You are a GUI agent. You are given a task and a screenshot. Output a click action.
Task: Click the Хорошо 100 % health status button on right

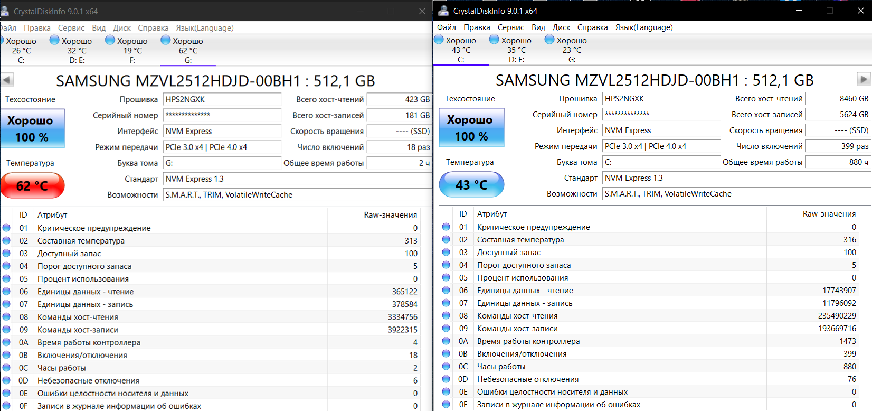[x=471, y=128]
